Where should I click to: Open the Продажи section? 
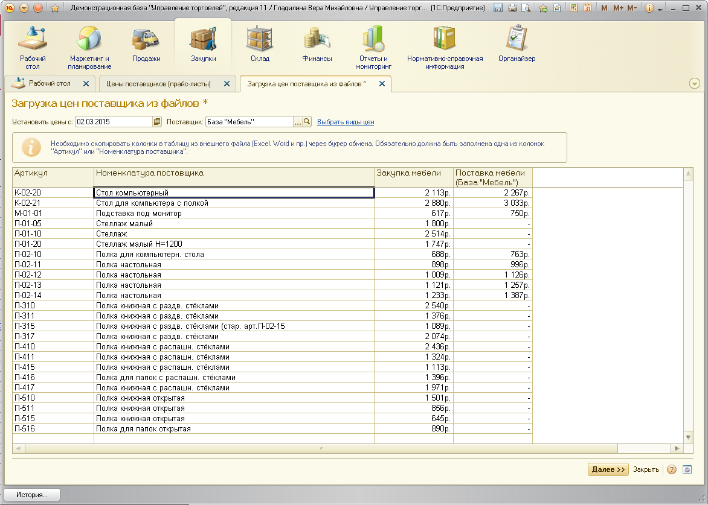[x=146, y=44]
